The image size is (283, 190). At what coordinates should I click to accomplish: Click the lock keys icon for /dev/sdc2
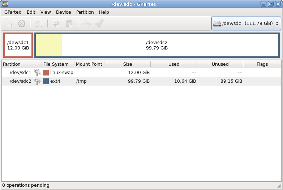coord(37,81)
